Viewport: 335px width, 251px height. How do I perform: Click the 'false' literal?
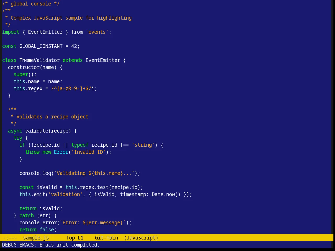point(47,230)
